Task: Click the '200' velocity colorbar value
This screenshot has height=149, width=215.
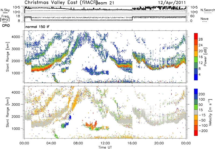Action: pyautogui.click(x=202, y=94)
